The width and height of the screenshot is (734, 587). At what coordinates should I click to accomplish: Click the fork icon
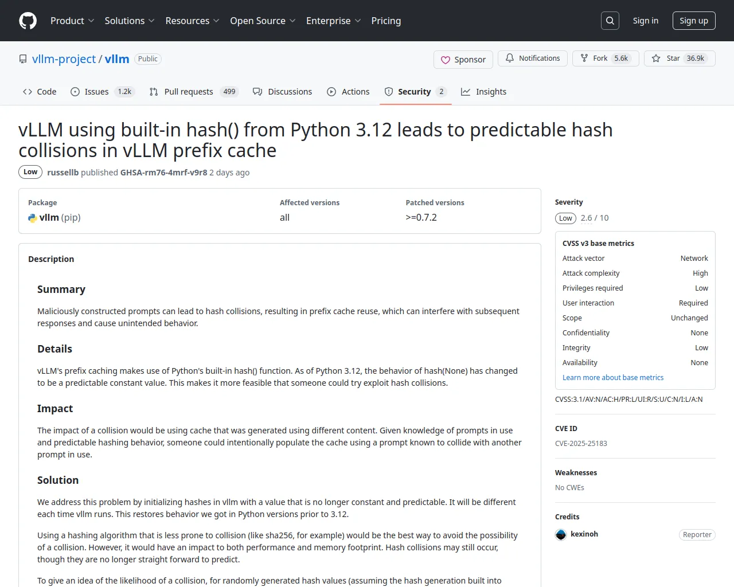click(584, 58)
